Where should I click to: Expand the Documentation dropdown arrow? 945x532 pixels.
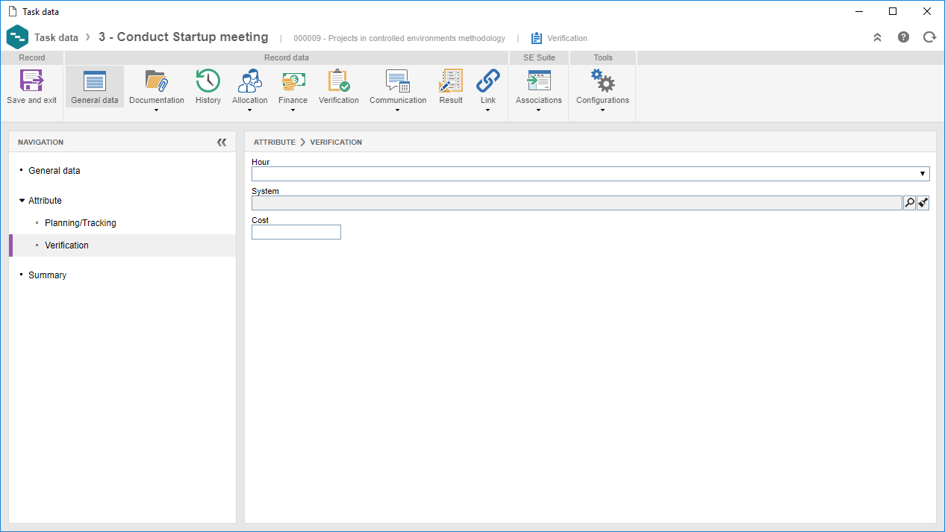point(157,110)
